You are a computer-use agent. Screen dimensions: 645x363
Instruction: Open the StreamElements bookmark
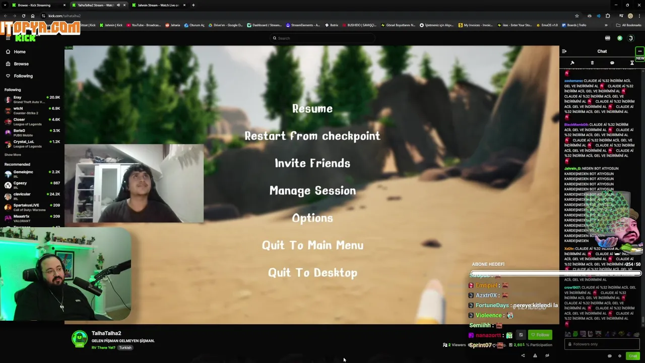pyautogui.click(x=303, y=25)
